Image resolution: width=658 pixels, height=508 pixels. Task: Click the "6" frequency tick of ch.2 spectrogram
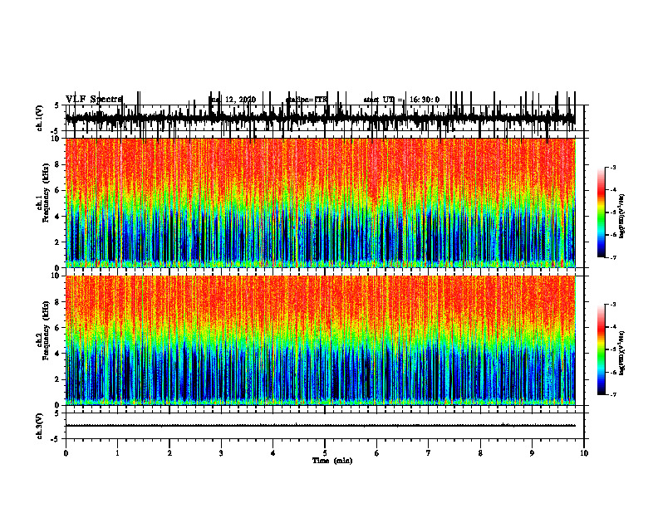[x=58, y=328]
